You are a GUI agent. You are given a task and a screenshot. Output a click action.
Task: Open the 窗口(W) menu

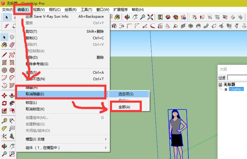[x=103, y=10]
